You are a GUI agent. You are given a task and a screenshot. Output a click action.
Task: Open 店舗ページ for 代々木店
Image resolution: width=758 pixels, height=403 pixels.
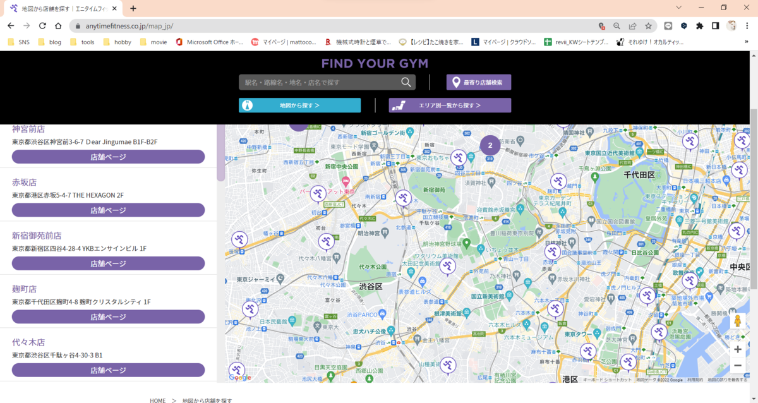click(108, 370)
